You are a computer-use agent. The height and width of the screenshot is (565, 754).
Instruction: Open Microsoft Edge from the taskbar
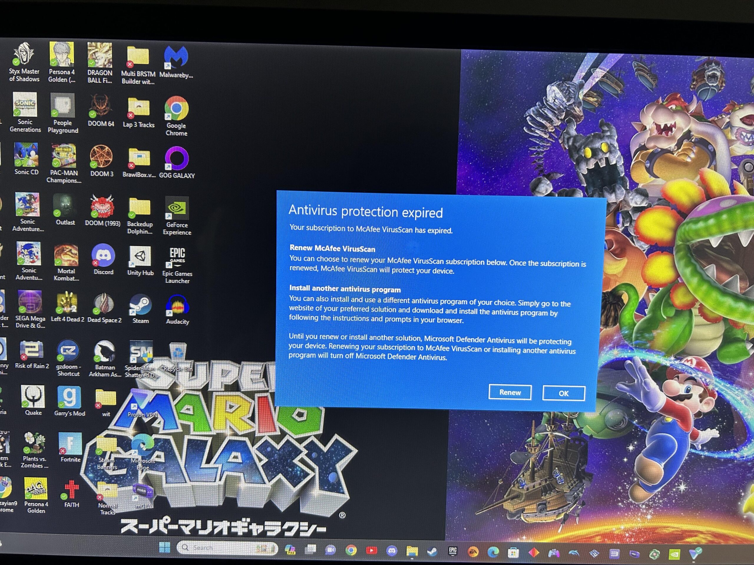tap(493, 552)
